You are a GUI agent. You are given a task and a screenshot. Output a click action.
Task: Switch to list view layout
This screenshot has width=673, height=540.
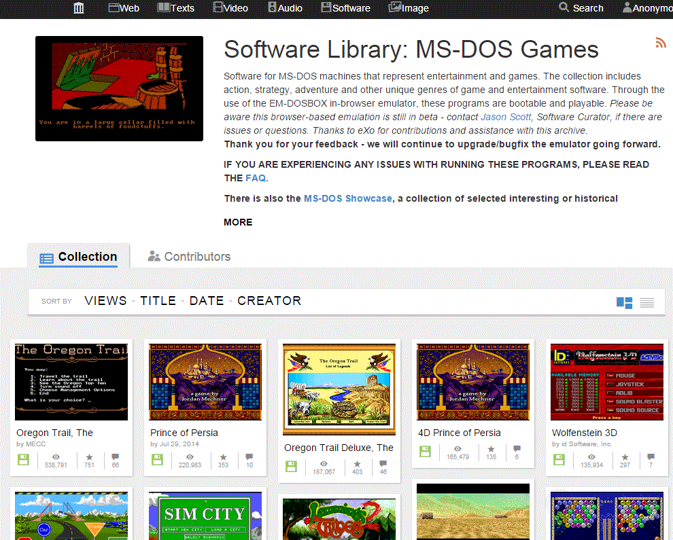(646, 303)
